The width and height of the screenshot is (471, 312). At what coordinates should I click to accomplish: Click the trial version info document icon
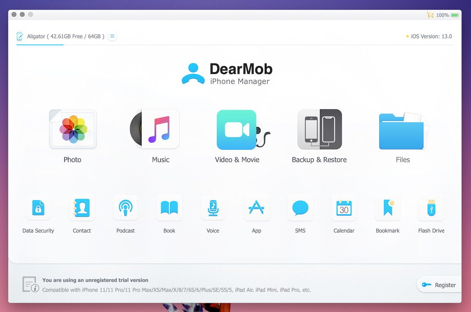point(30,284)
